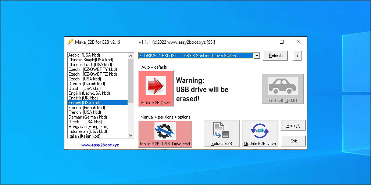
Task: Select Czech (CZ-QWERTZ kbd) language
Action: tap(97, 74)
